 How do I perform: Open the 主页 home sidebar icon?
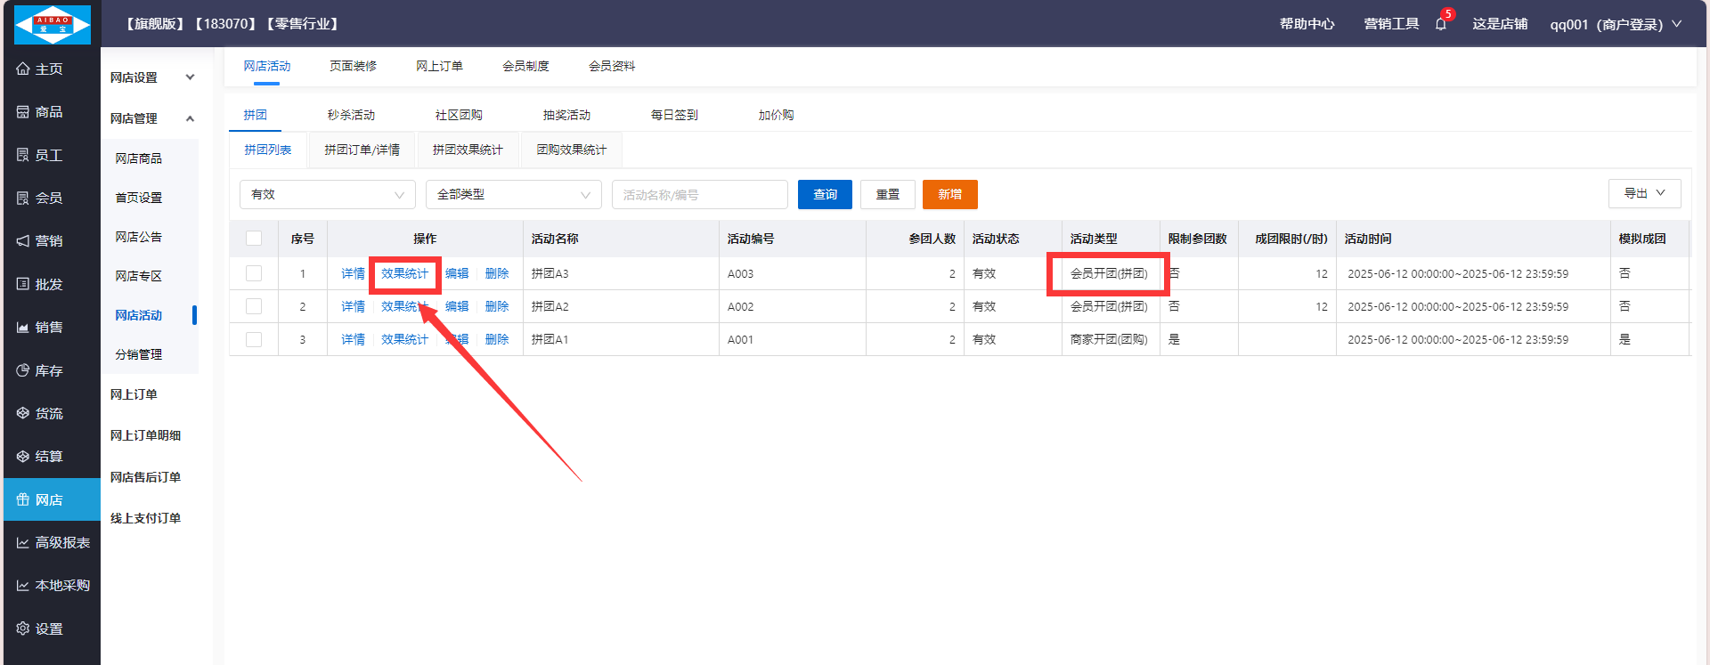pos(23,69)
